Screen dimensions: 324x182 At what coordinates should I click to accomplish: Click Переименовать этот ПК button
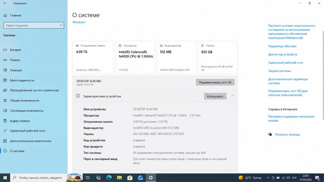pos(215,82)
